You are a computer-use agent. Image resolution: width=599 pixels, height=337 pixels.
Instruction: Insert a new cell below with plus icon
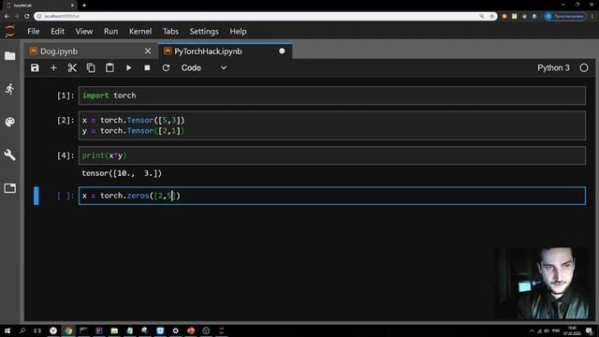pos(53,68)
